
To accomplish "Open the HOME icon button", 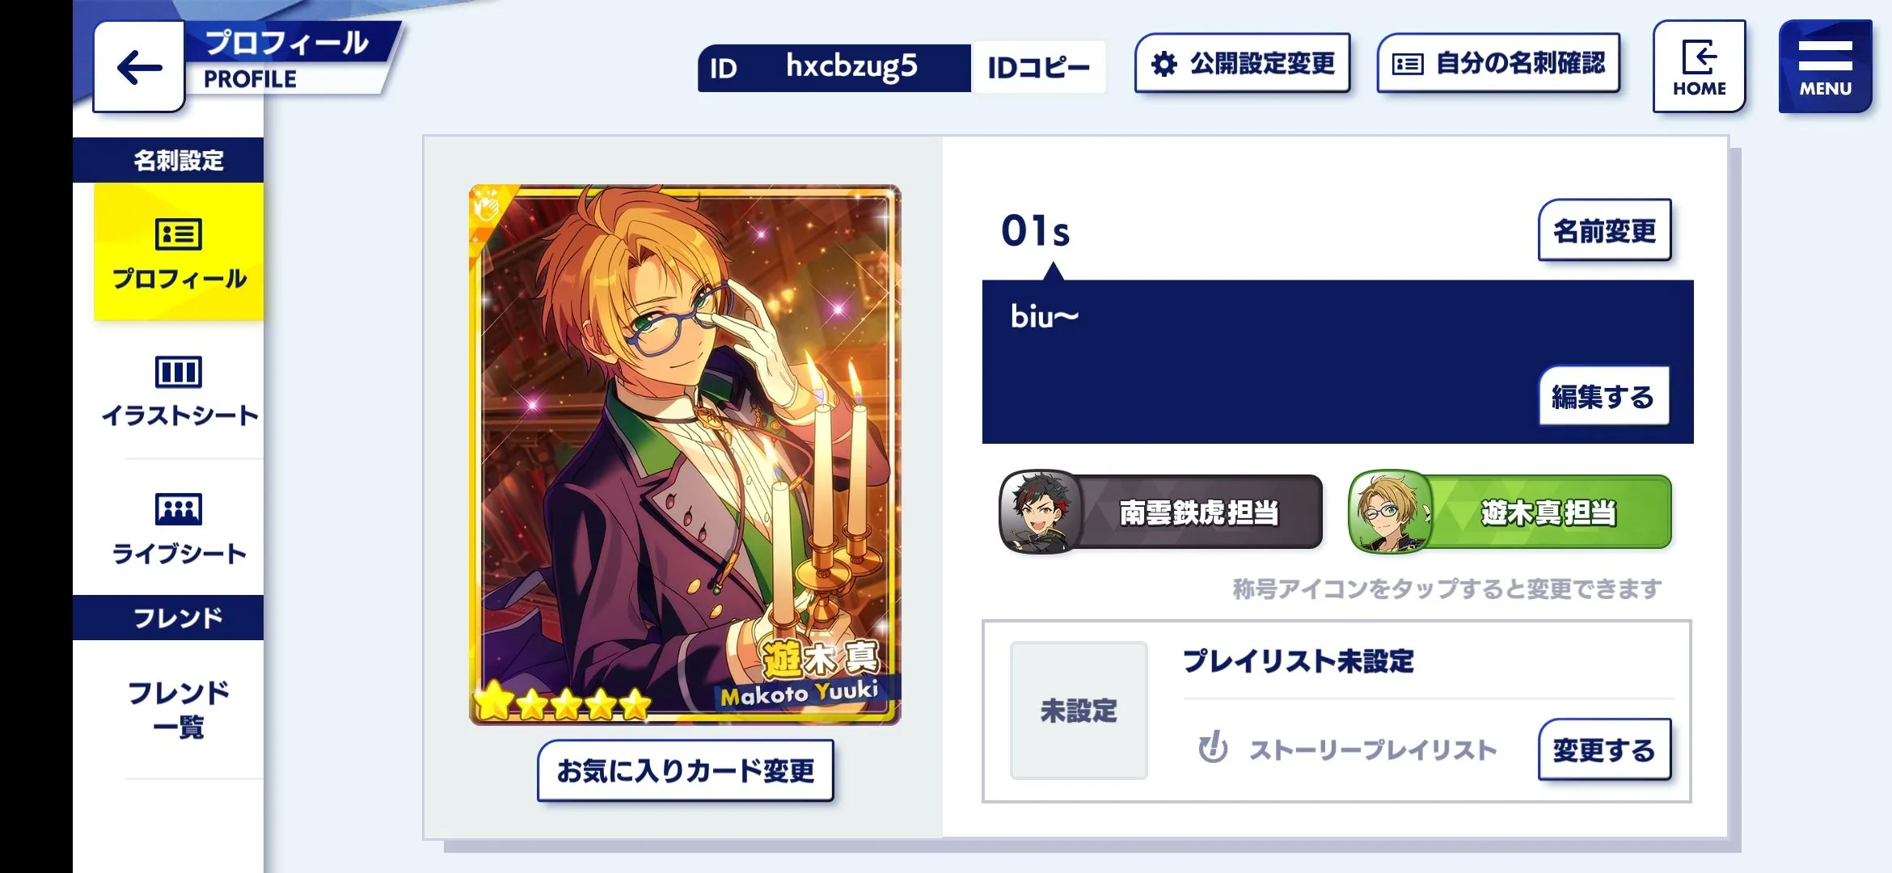I will tap(1699, 66).
